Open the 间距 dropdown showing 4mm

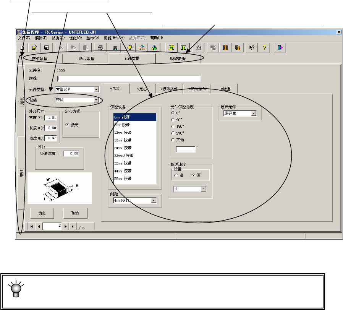click(x=154, y=201)
